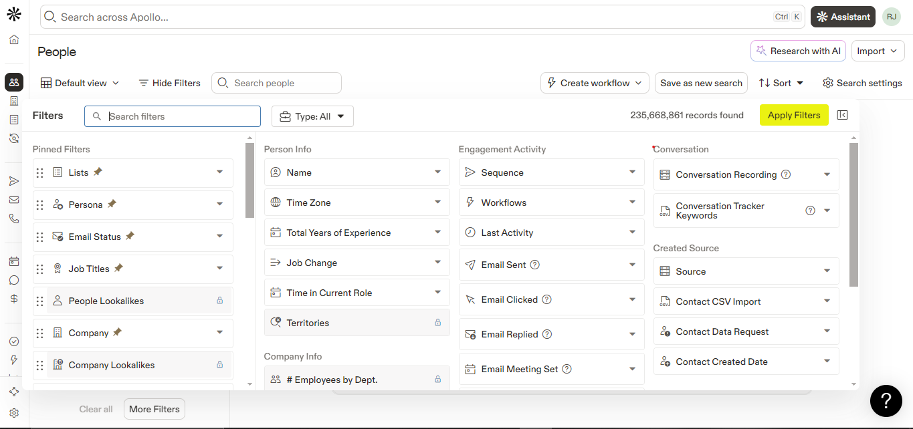Screen dimensions: 913x429
Task: Select the Tasks check-circle icon in the sidebar
Action: (x=13, y=341)
